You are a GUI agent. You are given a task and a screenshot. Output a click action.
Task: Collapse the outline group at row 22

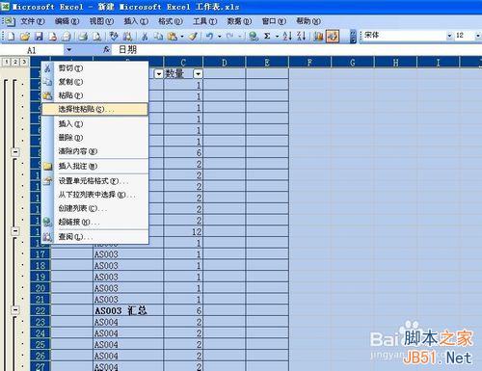15,310
